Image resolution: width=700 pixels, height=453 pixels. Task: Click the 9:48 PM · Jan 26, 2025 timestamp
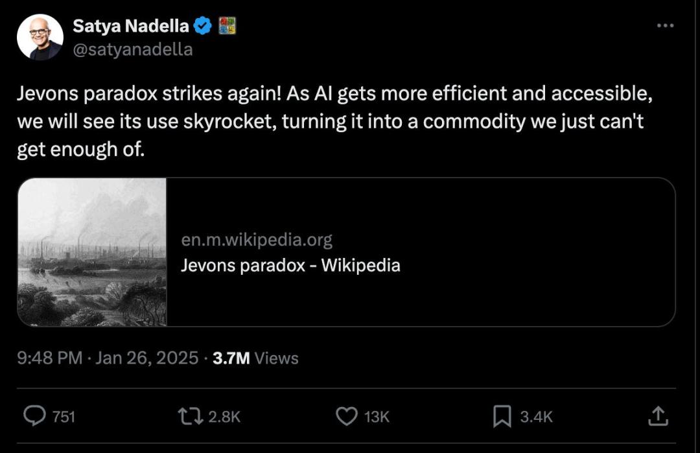108,358
